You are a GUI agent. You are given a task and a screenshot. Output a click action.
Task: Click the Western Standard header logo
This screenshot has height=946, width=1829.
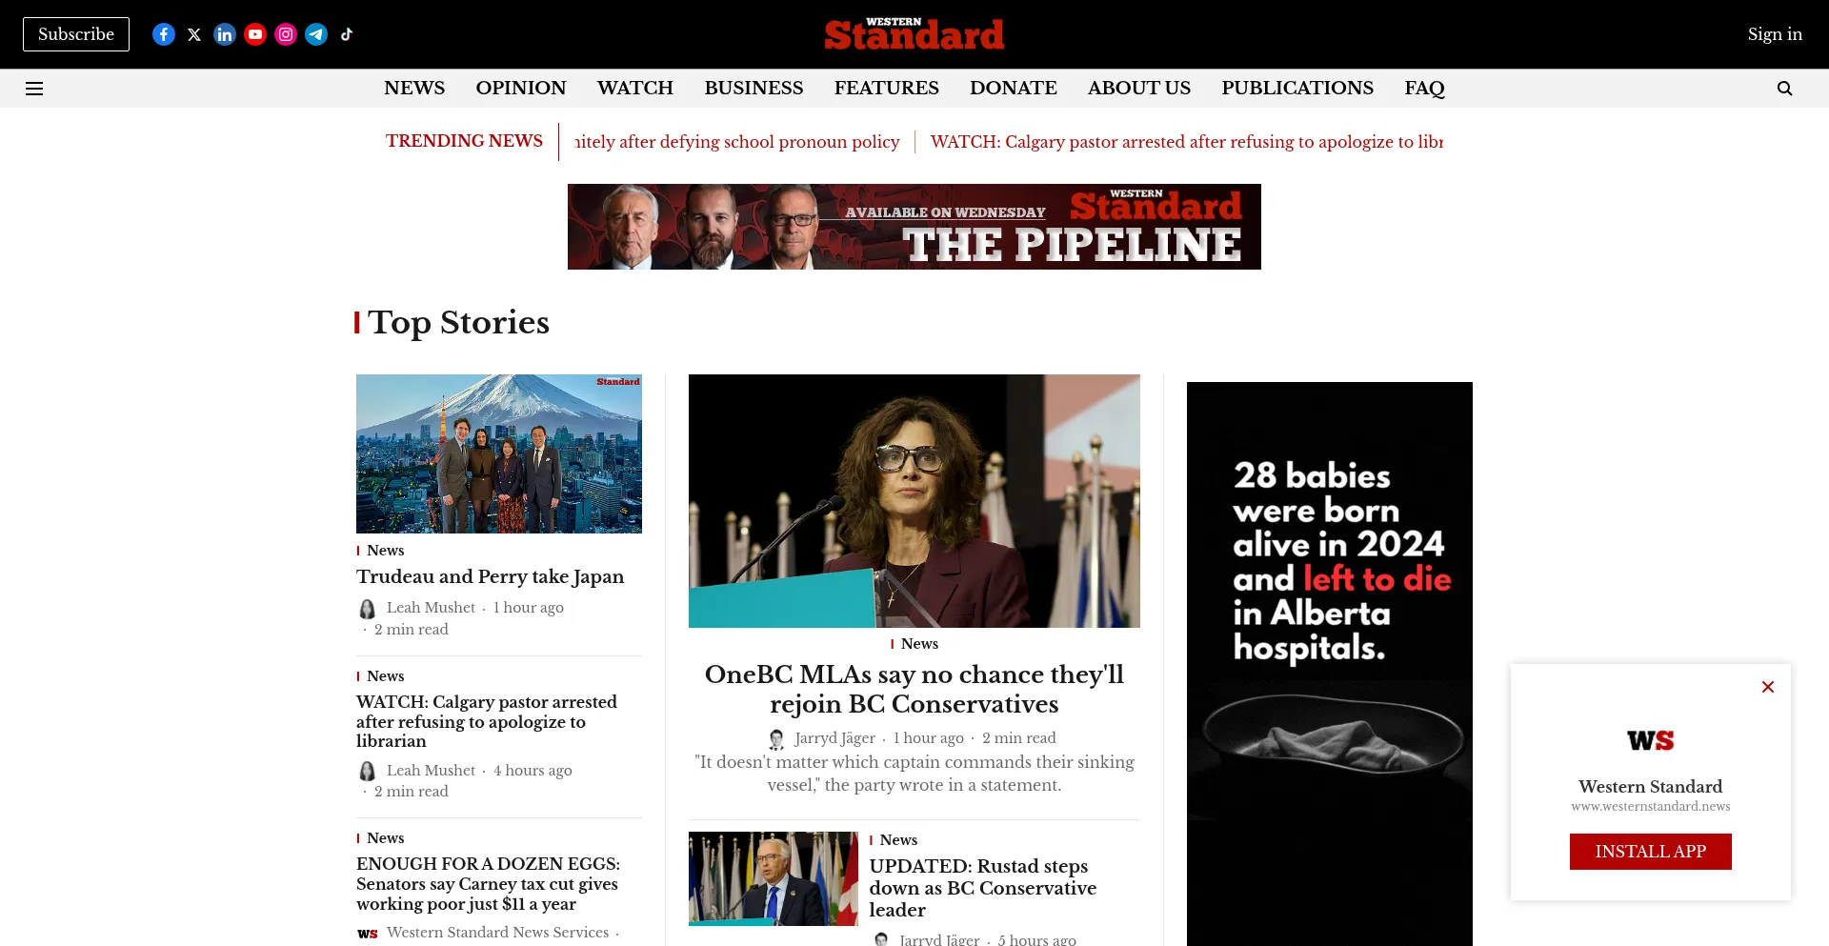coord(914,34)
